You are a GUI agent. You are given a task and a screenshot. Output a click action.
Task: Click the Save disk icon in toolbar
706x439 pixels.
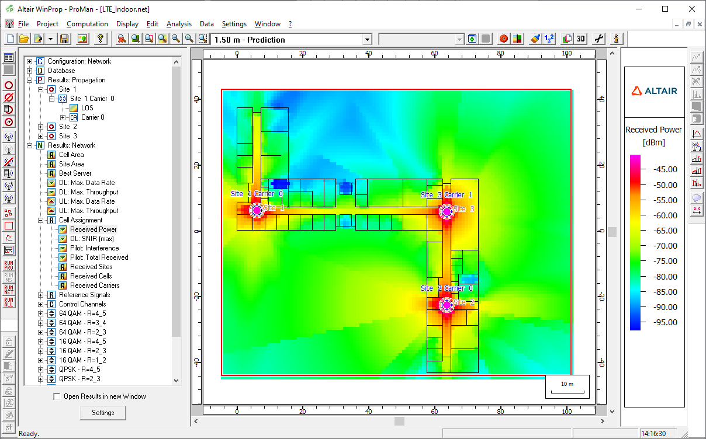tap(64, 39)
